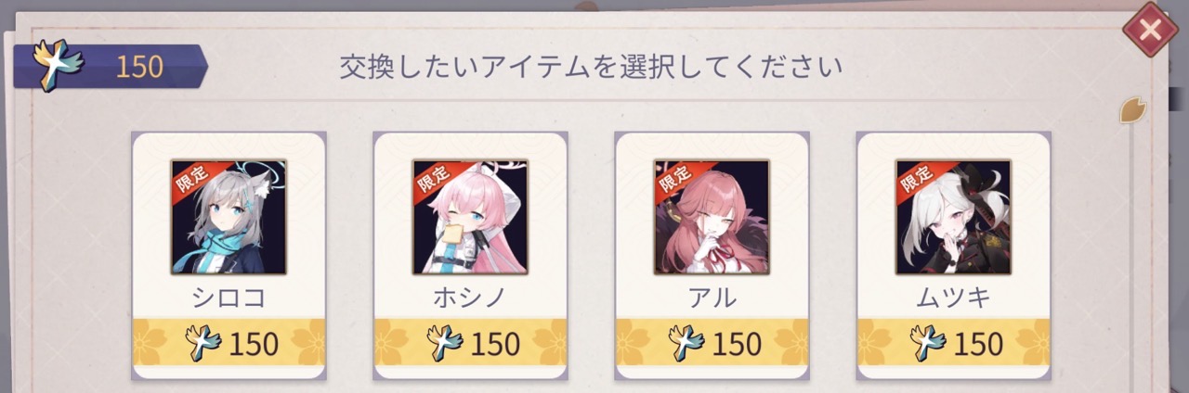
Task: Click the sakura petal decoration at the right edge
Action: coord(1132,109)
